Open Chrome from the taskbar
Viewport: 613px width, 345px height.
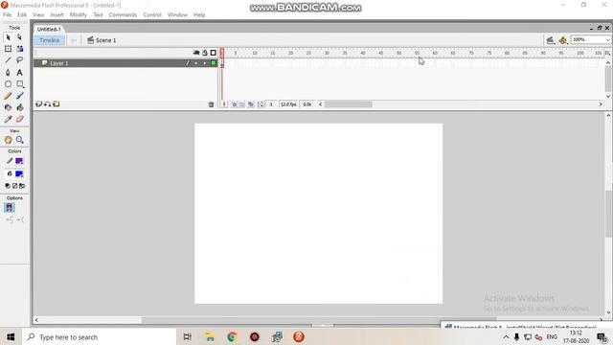pos(232,336)
